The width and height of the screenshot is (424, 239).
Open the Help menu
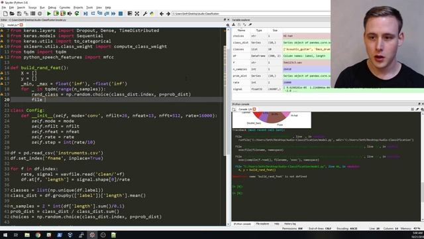108,7
